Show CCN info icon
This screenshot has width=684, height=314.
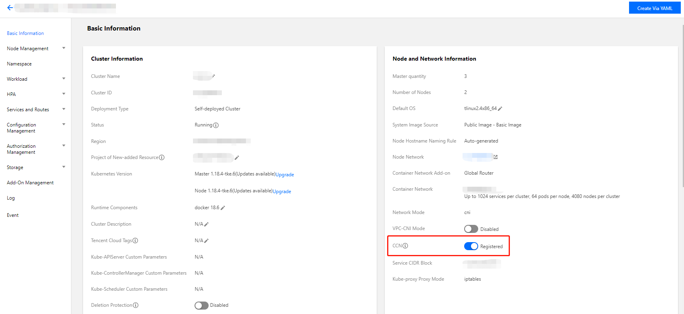pyautogui.click(x=405, y=246)
